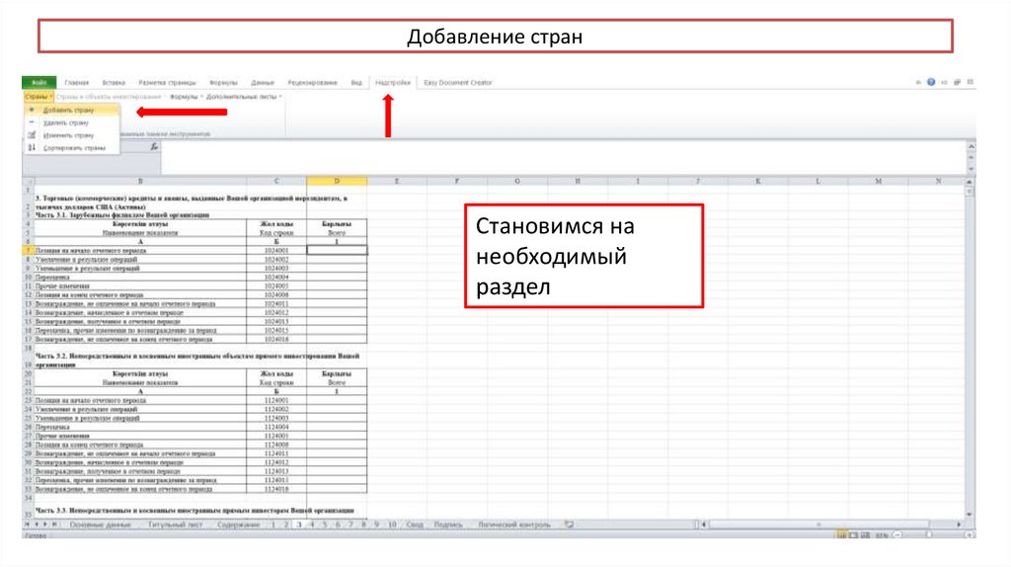
Task: Open the Дополнительные листы dropdown
Action: coord(245,97)
